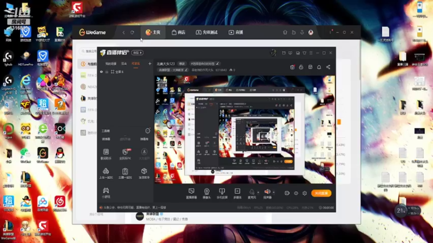The width and height of the screenshot is (433, 243).
Task: Add a 摄像头 camera source
Action: pyautogui.click(x=207, y=193)
